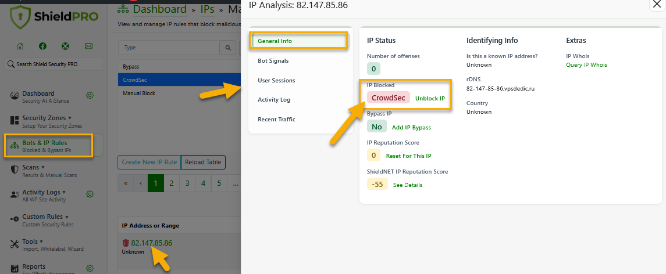Go to page 3 of table
Screen dimensions: 666x274
point(187,183)
